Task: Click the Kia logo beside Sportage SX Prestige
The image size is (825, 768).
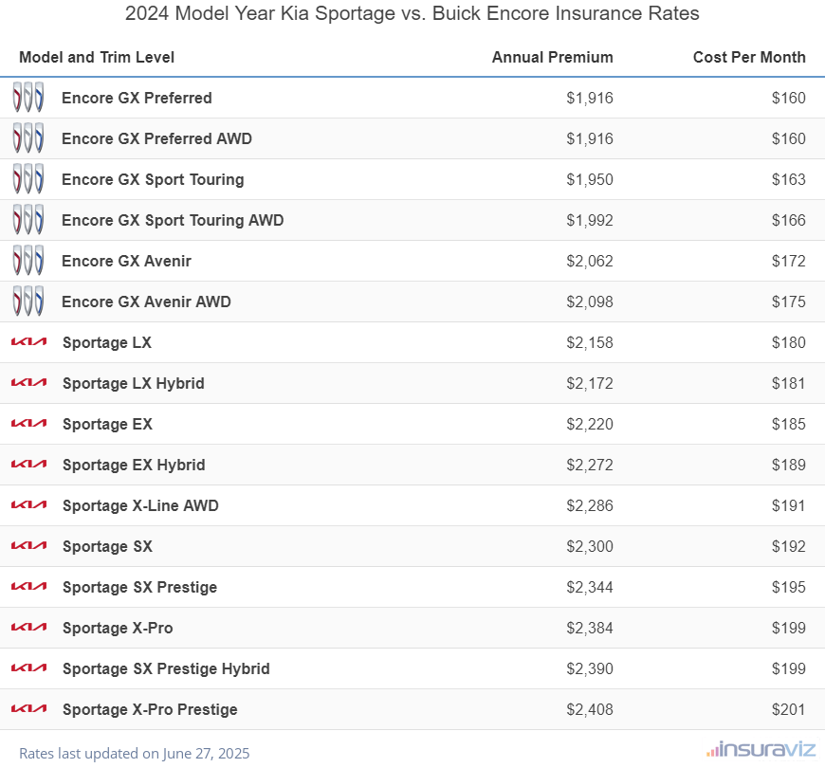Action: click(29, 587)
